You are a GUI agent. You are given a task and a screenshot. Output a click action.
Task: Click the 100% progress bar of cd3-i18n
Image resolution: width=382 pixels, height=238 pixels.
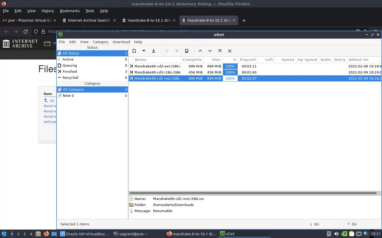(x=230, y=72)
